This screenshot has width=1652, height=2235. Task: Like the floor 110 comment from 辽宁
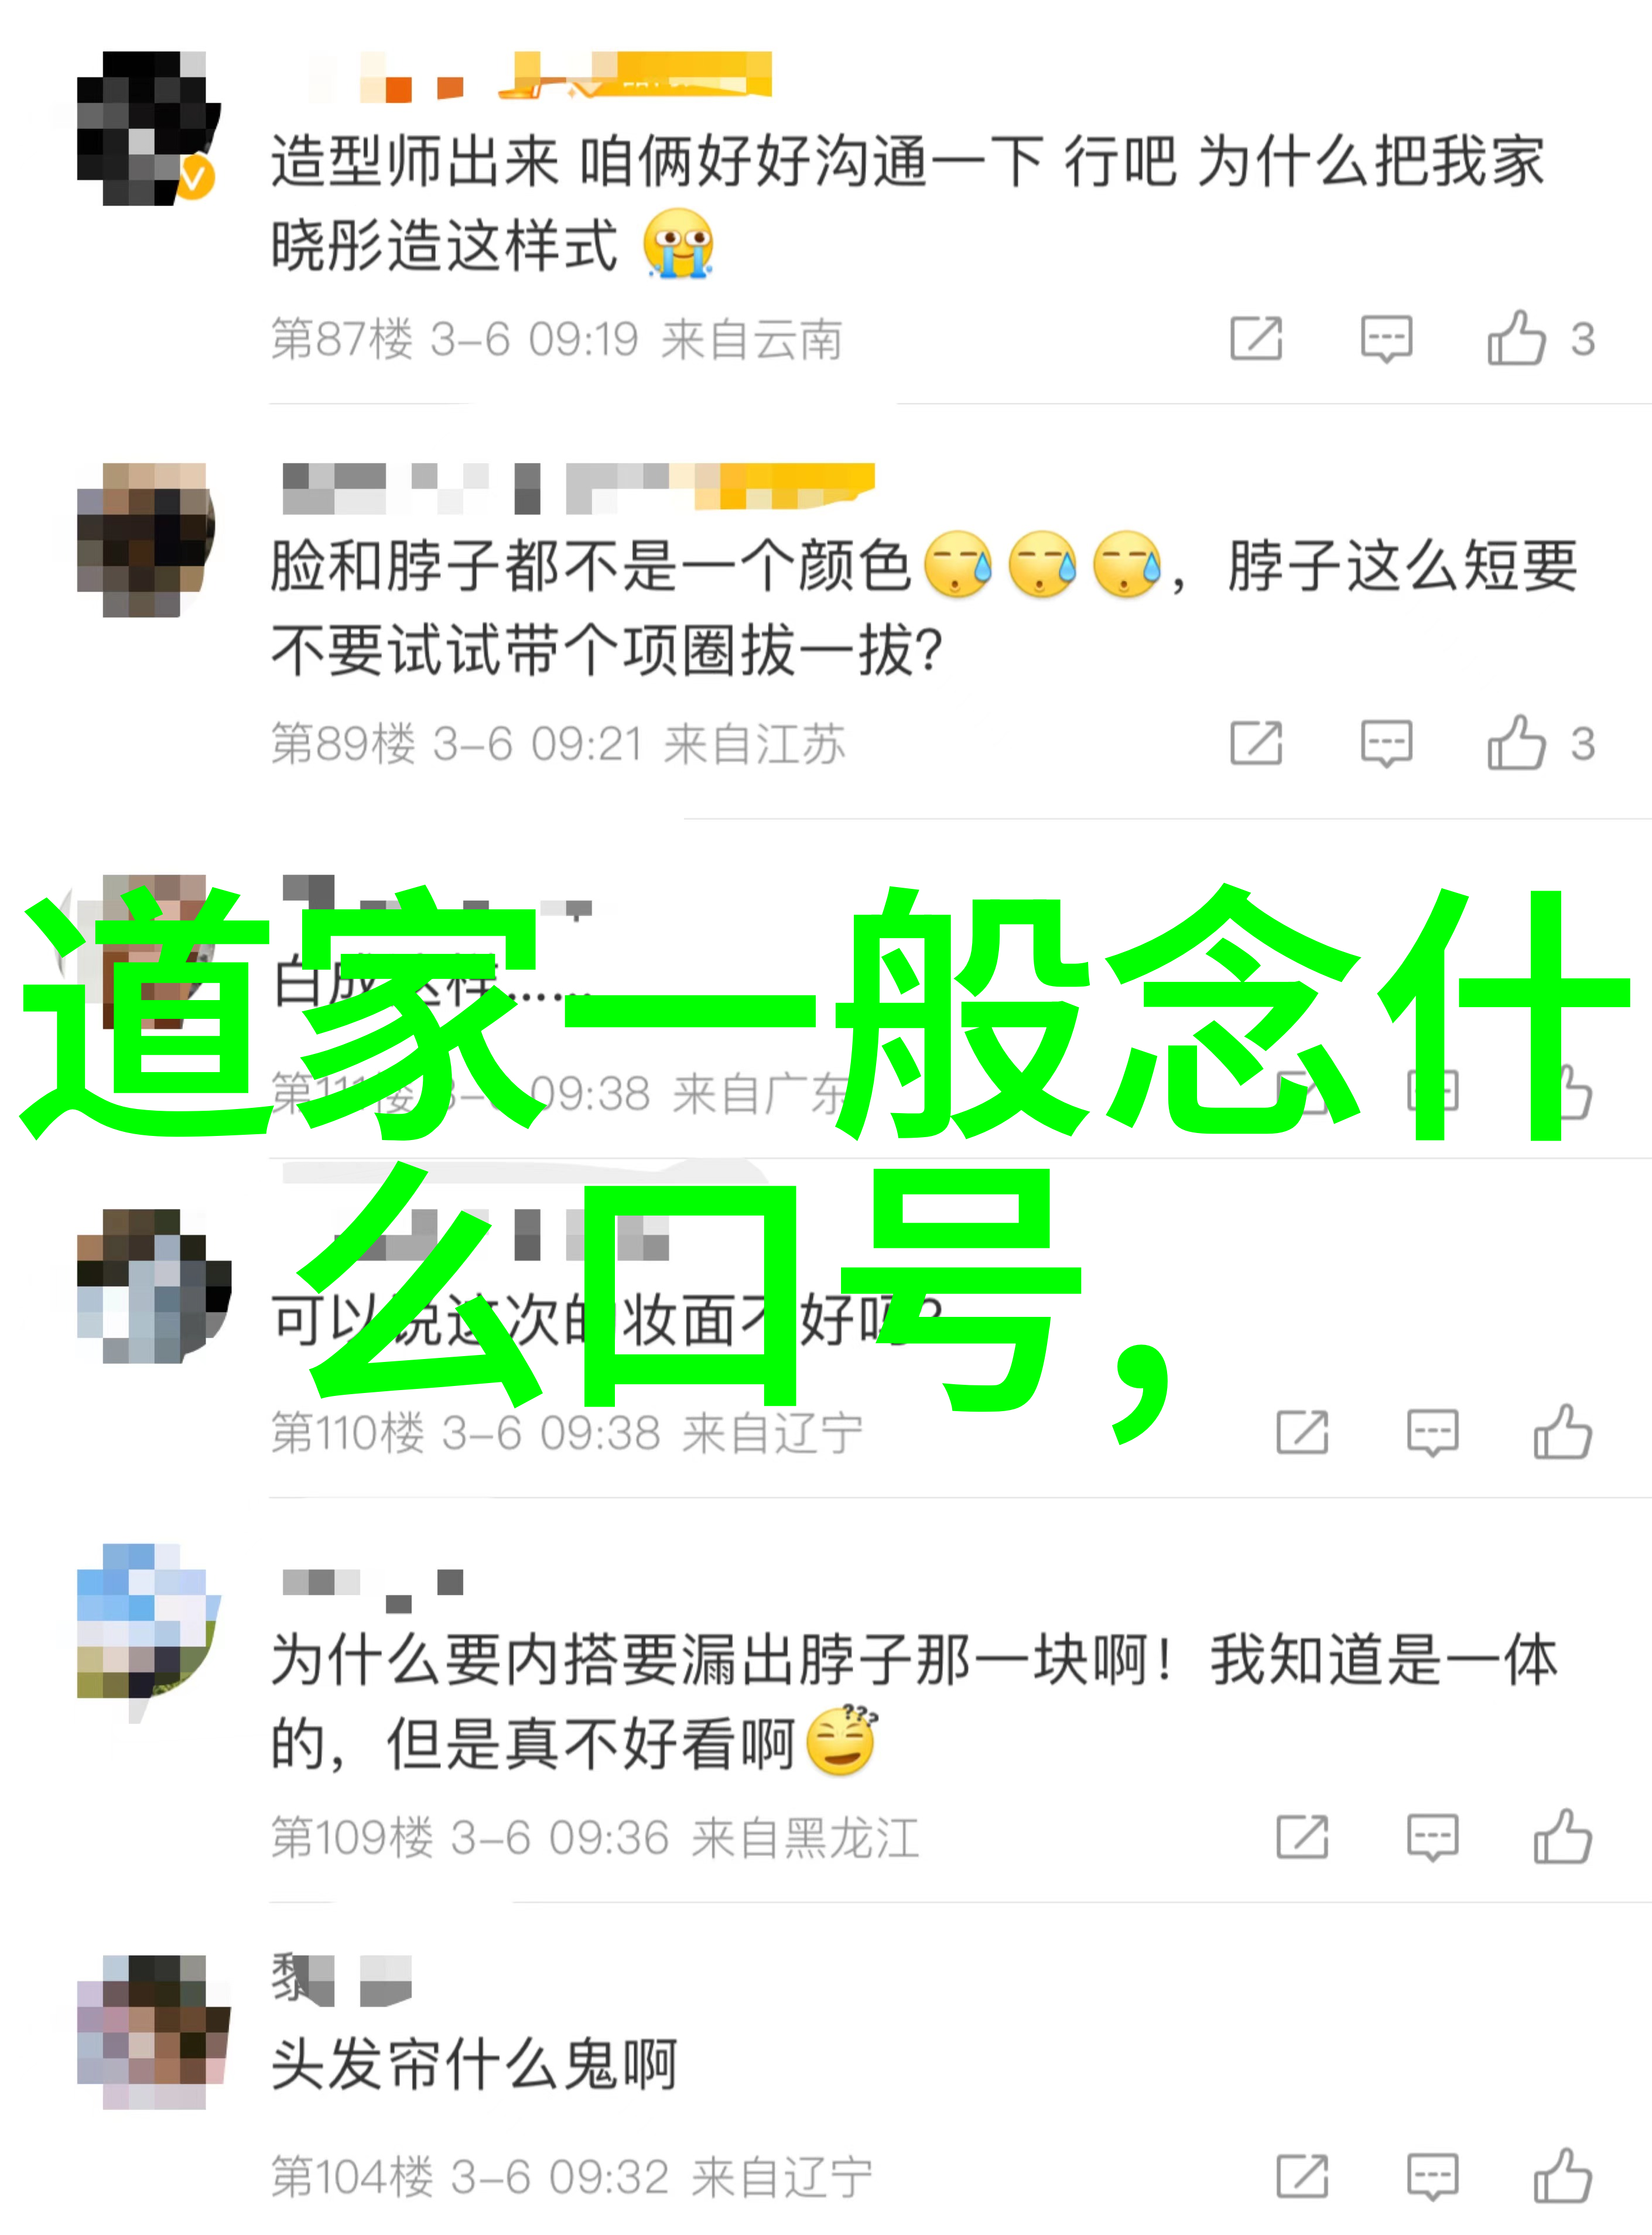[1562, 1432]
